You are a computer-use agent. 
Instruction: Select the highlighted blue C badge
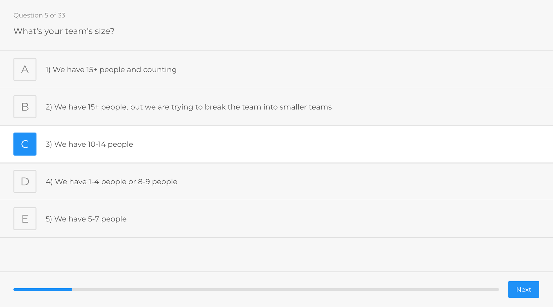[25, 144]
